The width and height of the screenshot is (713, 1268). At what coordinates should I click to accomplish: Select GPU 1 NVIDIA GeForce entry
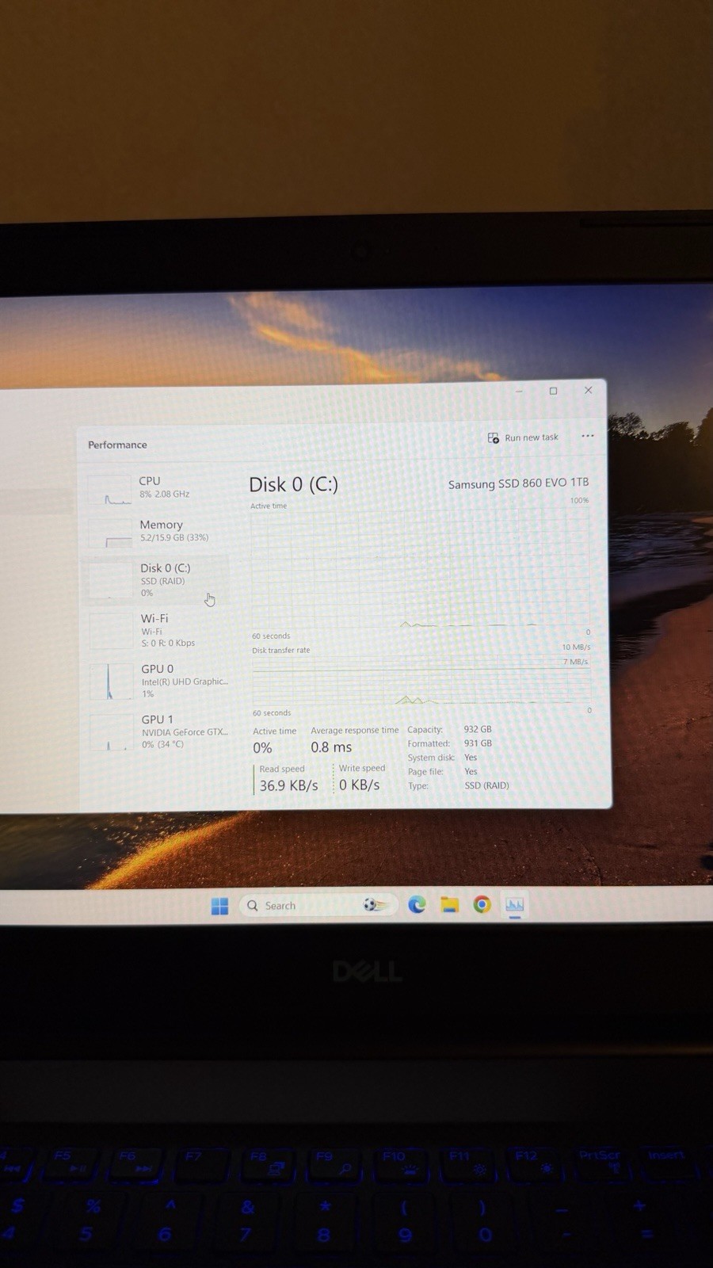155,731
